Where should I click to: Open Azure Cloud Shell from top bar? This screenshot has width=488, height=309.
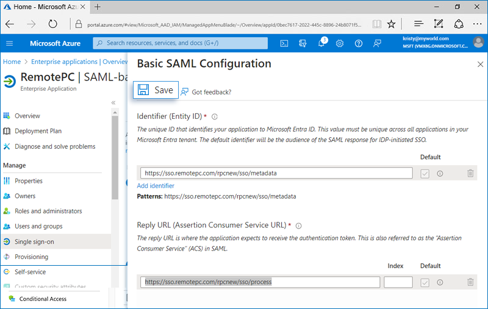click(284, 43)
